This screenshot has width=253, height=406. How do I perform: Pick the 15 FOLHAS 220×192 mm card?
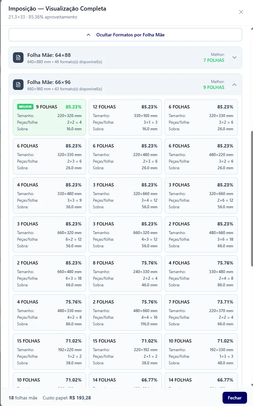125,351
